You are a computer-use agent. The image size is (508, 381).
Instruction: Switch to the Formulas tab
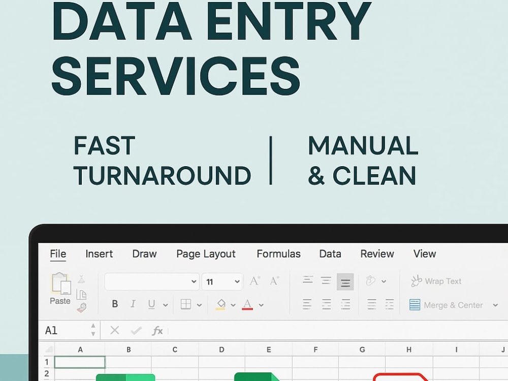click(278, 253)
